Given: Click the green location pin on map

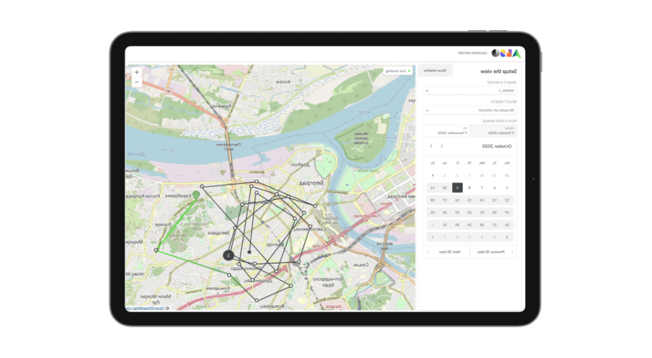Looking at the screenshot, I should [196, 194].
